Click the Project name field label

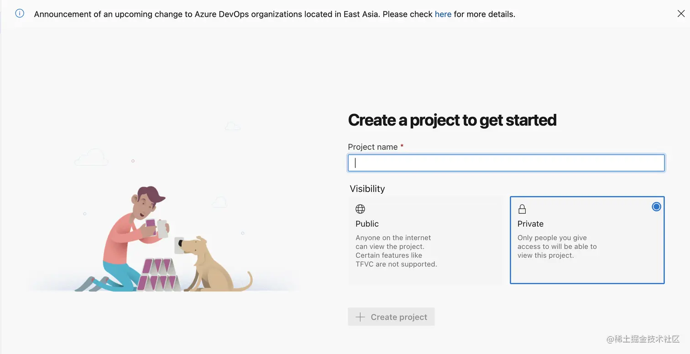[x=373, y=147]
